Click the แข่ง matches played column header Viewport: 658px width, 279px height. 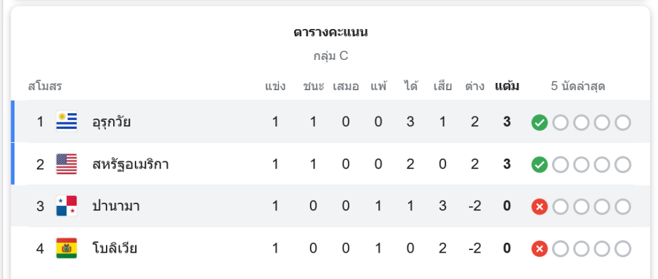coord(275,86)
